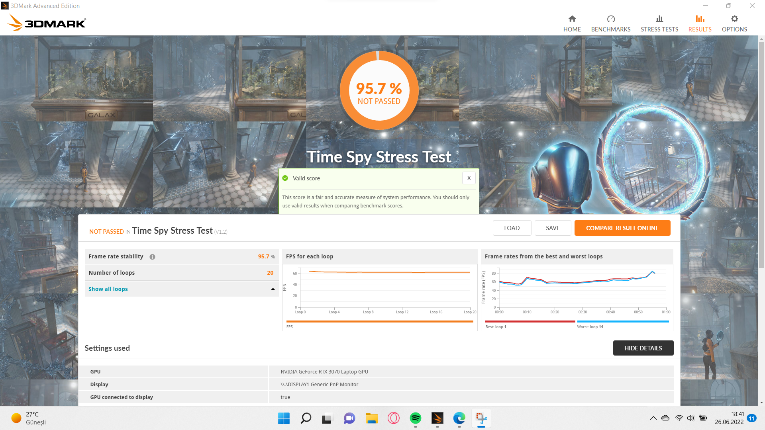Viewport: 765px width, 430px height.
Task: Dismiss the Valid score notification
Action: (469, 178)
